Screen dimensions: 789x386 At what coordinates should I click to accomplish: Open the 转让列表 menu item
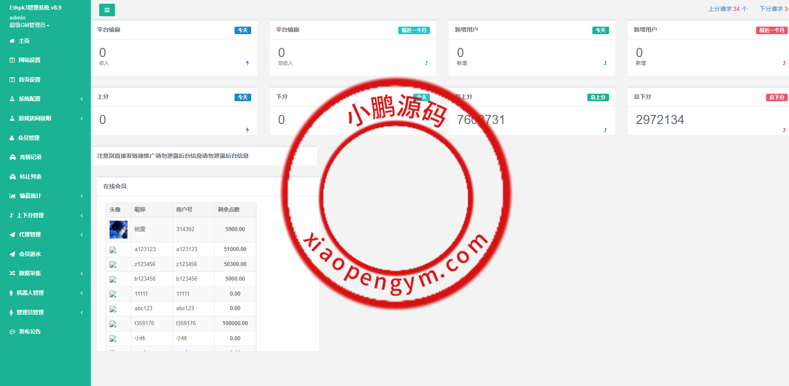(30, 177)
